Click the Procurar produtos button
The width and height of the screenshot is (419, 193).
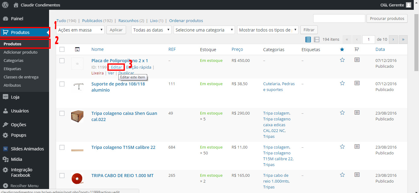click(387, 18)
